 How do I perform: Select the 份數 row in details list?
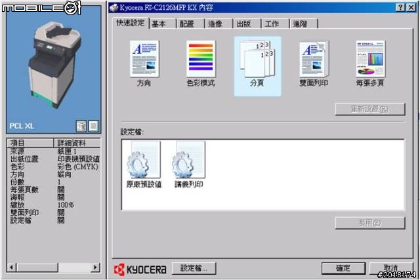[x=54, y=182]
